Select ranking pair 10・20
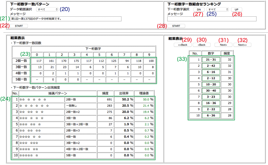The height and width of the screenshot is (165, 268). pyautogui.click(x=211, y=84)
